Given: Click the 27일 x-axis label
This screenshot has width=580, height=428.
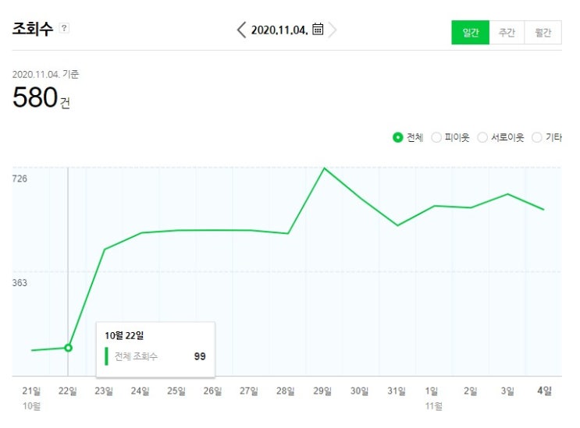Looking at the screenshot, I should (249, 391).
